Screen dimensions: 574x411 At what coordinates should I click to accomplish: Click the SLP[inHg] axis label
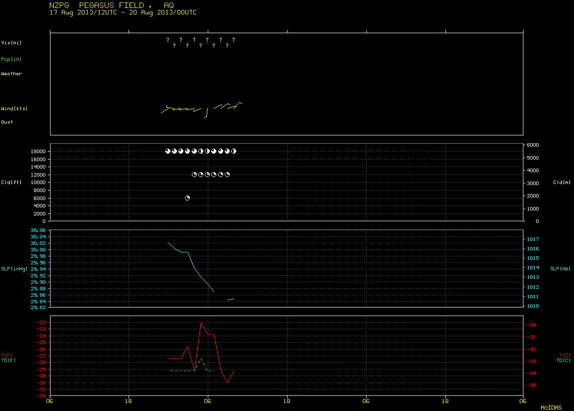[x=14, y=269]
